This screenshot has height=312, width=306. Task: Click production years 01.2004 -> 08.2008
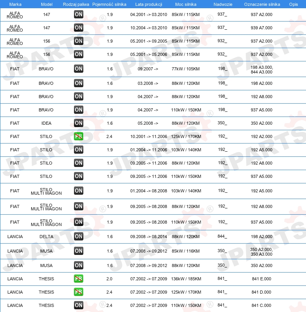pos(149,191)
